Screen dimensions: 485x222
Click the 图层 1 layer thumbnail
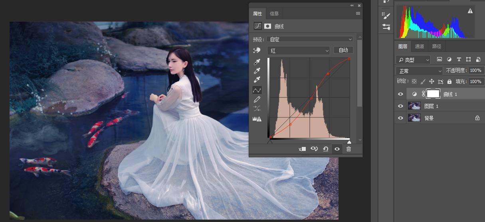coord(414,106)
